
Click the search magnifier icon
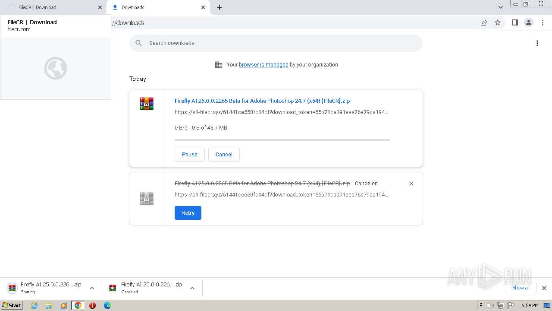[x=138, y=43]
